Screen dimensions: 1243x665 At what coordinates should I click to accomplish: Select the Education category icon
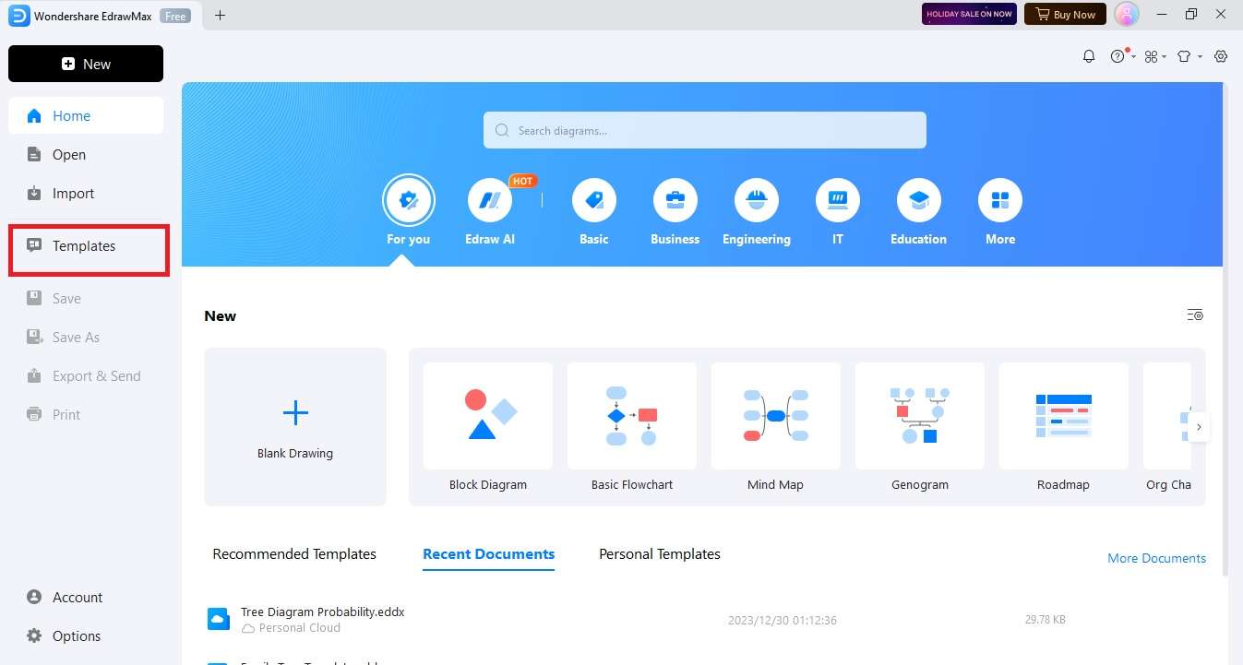pyautogui.click(x=919, y=200)
